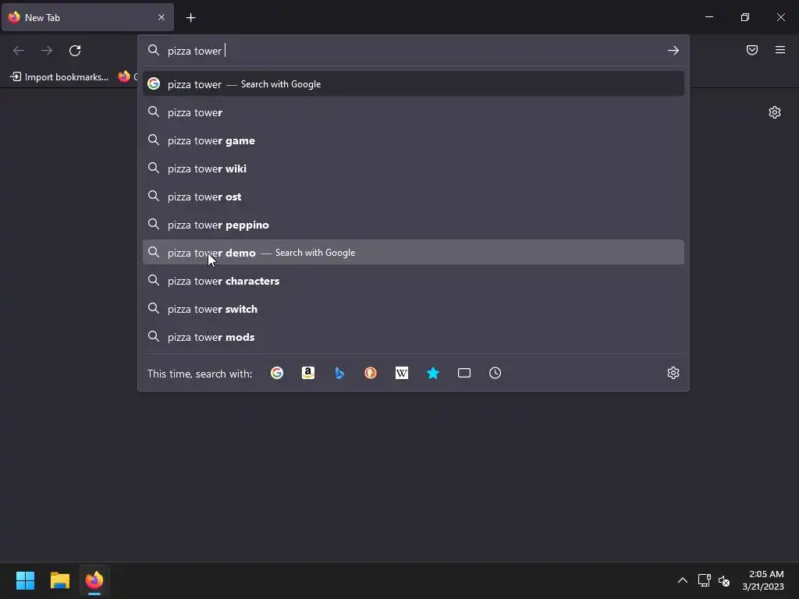Viewport: 799px width, 599px height.
Task: Select 'pizza tower peppino' suggestion
Action: click(414, 224)
